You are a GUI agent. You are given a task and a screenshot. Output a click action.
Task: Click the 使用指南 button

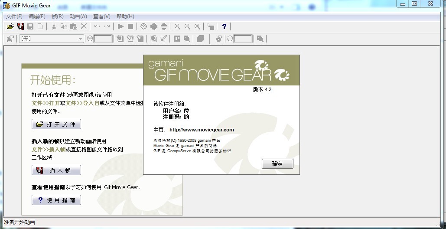click(56, 200)
